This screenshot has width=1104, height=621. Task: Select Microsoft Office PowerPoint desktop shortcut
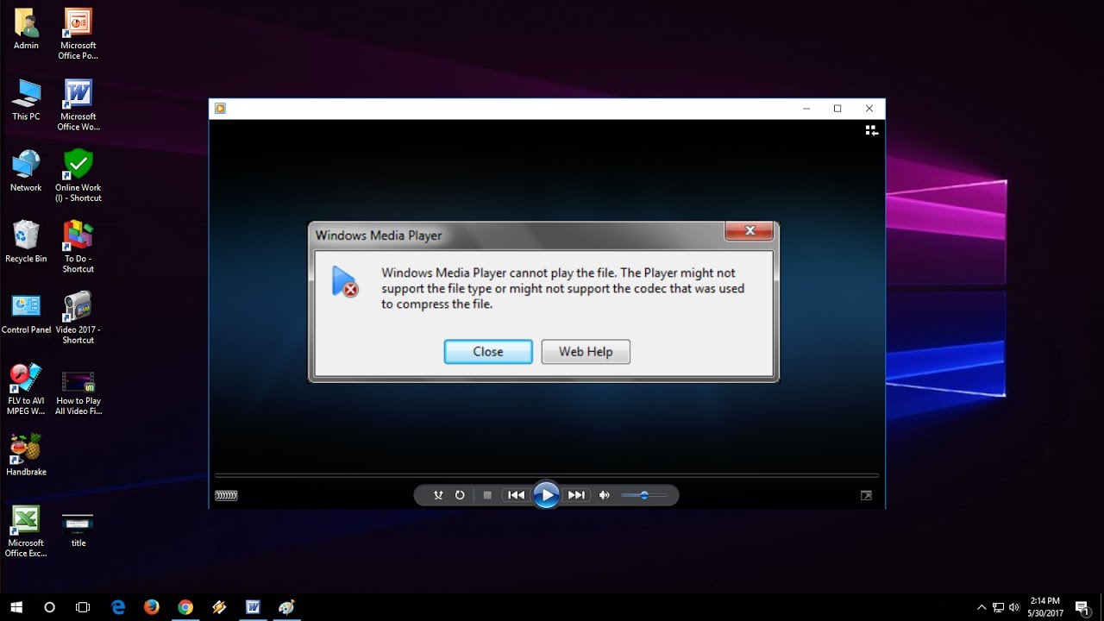pos(78,34)
